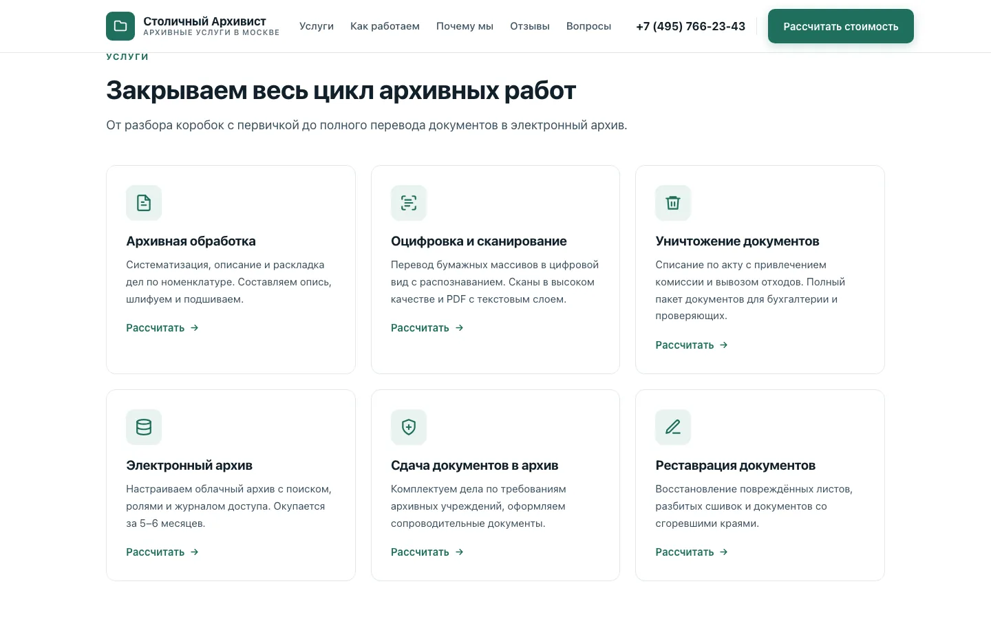Screen dimensions: 991x619
Task: Click the green folder logo icon
Action: [x=120, y=26]
